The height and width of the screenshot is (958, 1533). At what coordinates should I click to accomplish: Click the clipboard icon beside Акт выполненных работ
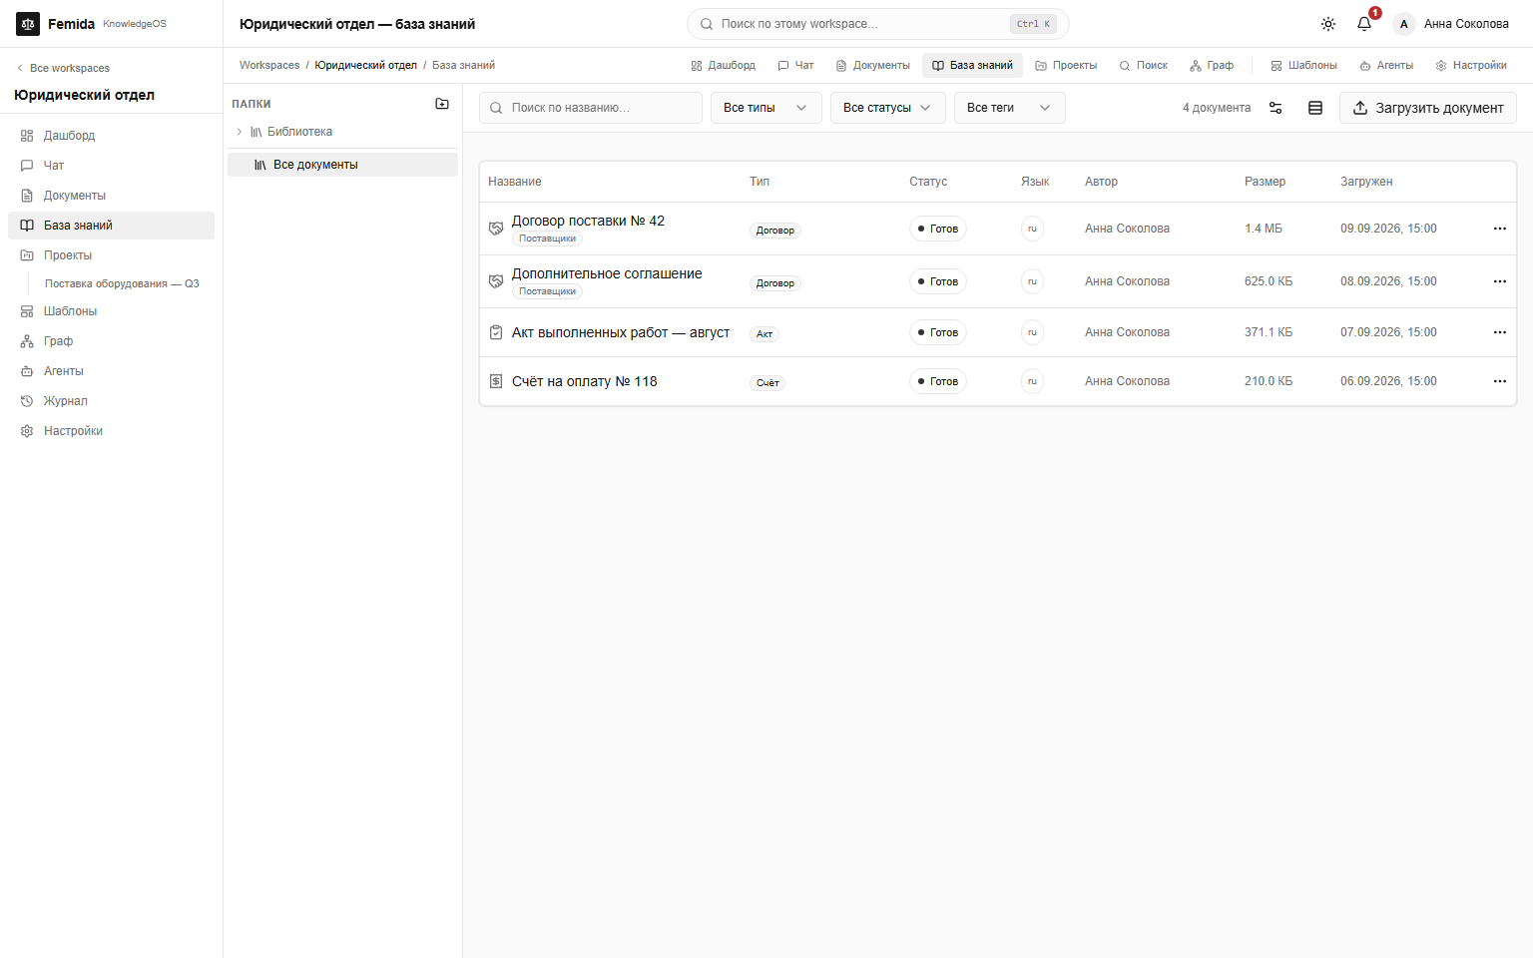(496, 332)
